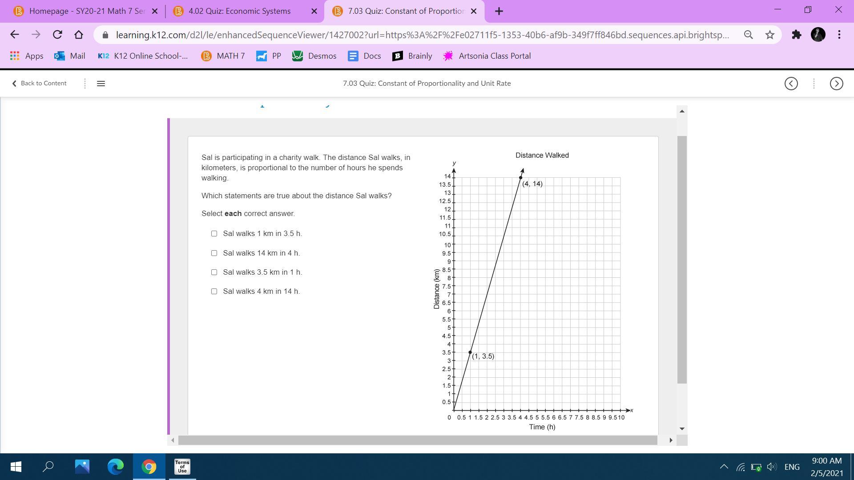This screenshot has width=854, height=480.
Task: Click the zoom magnifier icon in address bar
Action: (x=748, y=35)
